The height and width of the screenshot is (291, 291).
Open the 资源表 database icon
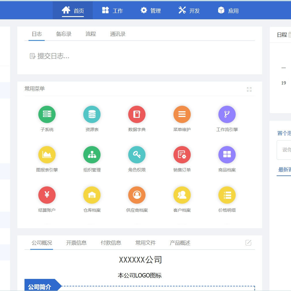click(92, 114)
